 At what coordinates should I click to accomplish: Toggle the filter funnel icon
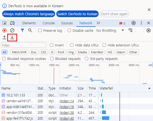click(x=22, y=30)
